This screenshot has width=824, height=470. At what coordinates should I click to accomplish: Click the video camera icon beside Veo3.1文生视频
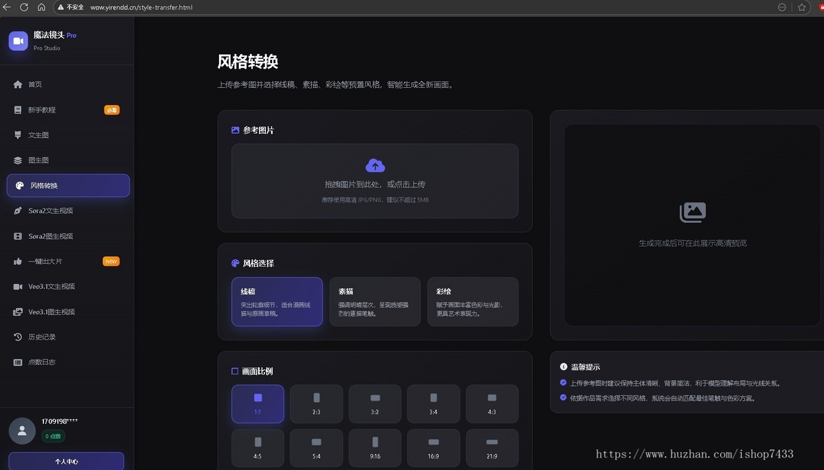click(x=18, y=287)
